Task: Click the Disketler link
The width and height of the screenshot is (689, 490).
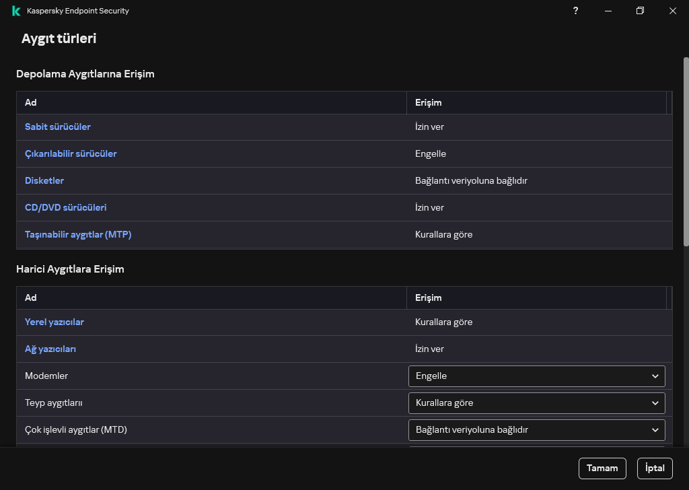Action: tap(44, 180)
